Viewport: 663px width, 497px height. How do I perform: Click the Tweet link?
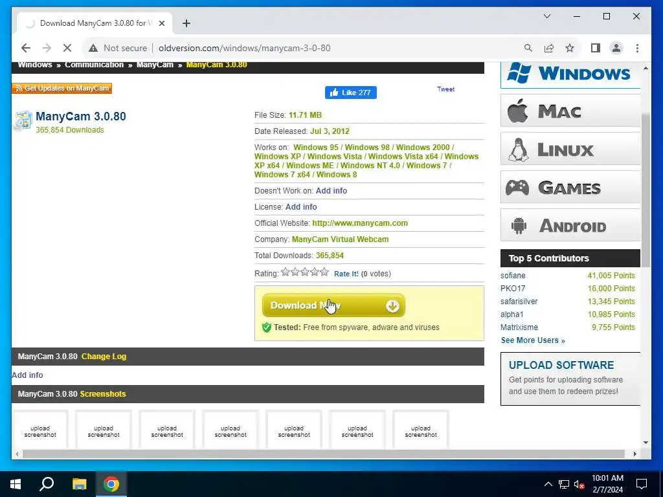point(445,89)
